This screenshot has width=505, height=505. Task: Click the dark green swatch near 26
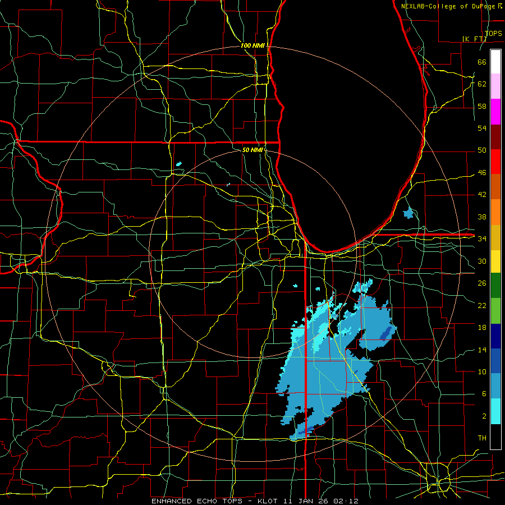click(495, 286)
